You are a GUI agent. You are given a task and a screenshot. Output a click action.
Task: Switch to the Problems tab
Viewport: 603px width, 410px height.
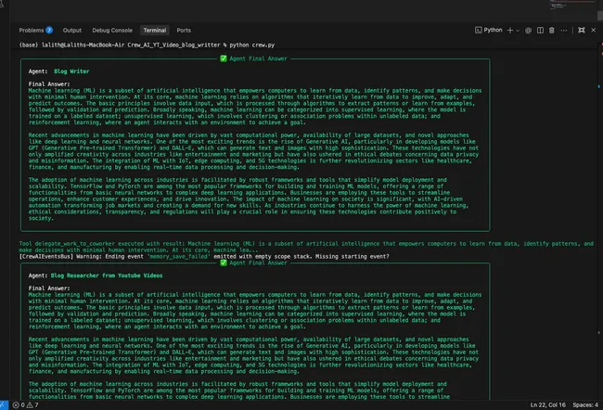pos(36,30)
